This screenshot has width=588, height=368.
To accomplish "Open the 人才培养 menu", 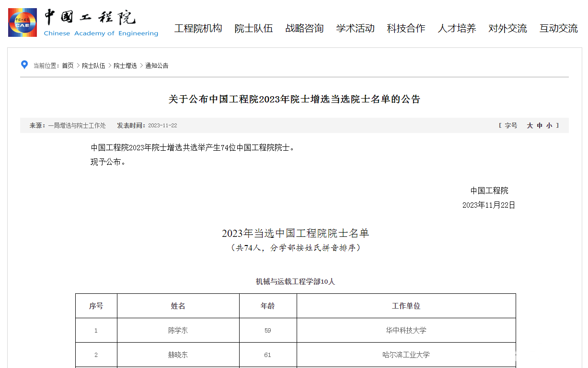I will tap(457, 28).
